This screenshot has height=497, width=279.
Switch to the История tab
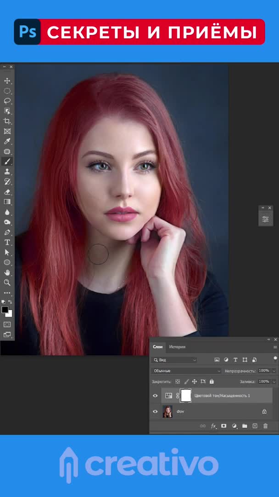[177, 347]
